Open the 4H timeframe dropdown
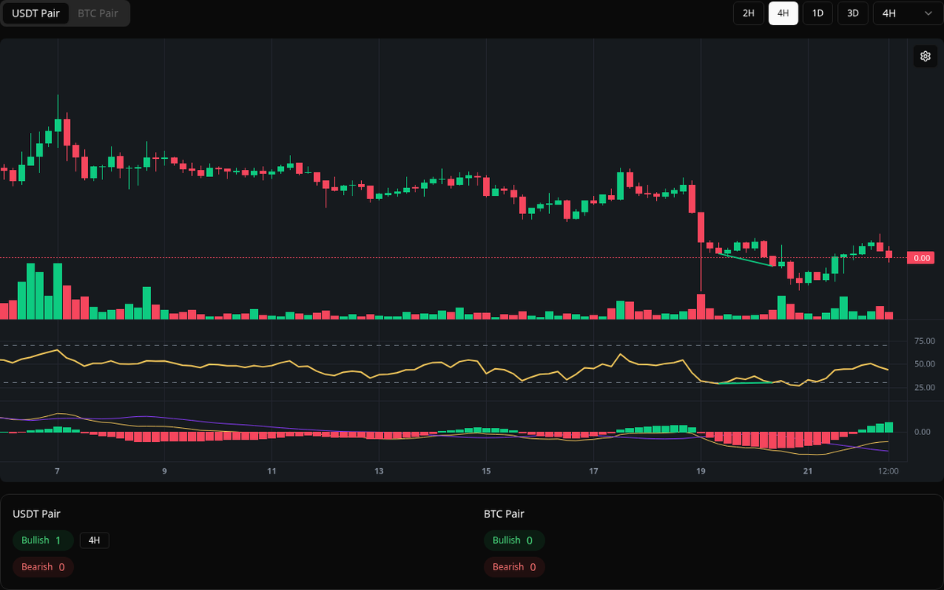Image resolution: width=944 pixels, height=590 pixels. tap(905, 13)
